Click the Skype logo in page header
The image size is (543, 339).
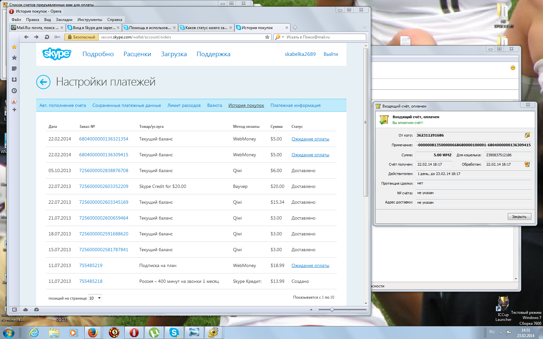tap(57, 54)
